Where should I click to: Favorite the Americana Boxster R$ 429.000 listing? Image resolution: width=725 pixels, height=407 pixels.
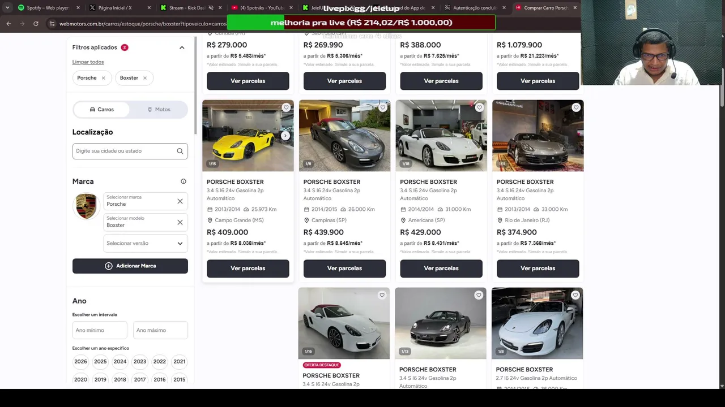tap(479, 107)
